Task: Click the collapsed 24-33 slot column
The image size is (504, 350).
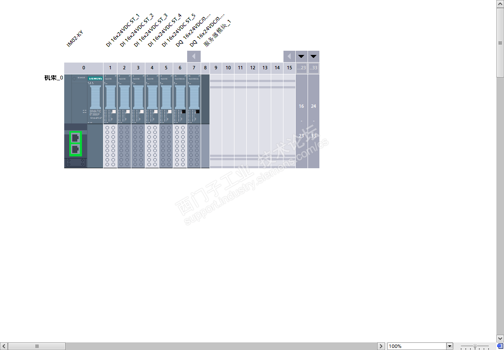Action: click(x=314, y=121)
